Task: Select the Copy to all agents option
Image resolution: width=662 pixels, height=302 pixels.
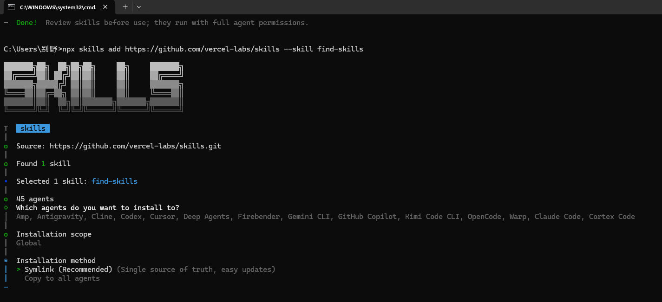Action: pos(62,278)
